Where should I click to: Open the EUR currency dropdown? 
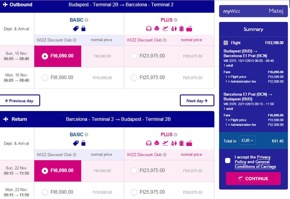pyautogui.click(x=247, y=140)
